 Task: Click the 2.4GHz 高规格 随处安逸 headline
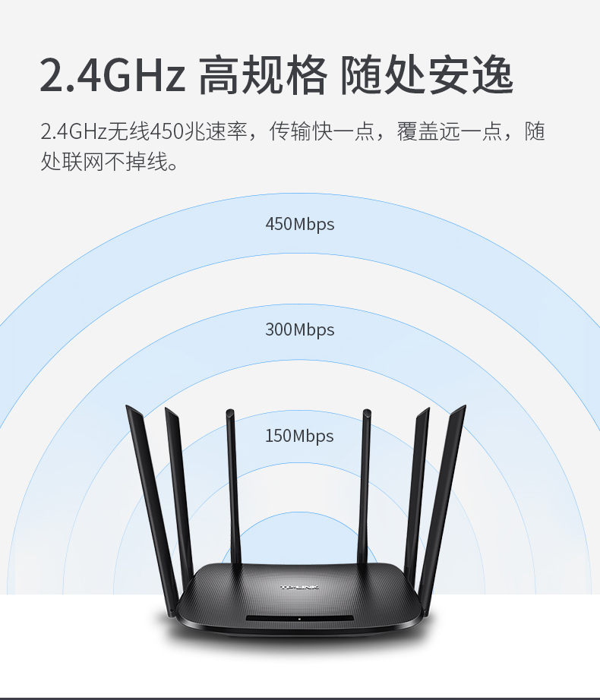(x=276, y=74)
